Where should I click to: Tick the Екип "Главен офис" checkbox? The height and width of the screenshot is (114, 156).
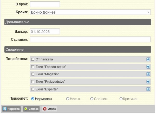33,67
